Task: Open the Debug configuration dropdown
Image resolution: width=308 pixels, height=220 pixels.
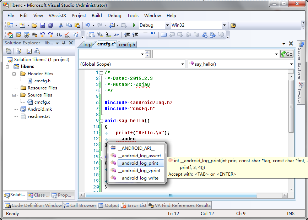Action: tap(167, 25)
